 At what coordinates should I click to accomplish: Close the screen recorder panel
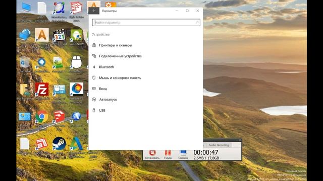240,140
